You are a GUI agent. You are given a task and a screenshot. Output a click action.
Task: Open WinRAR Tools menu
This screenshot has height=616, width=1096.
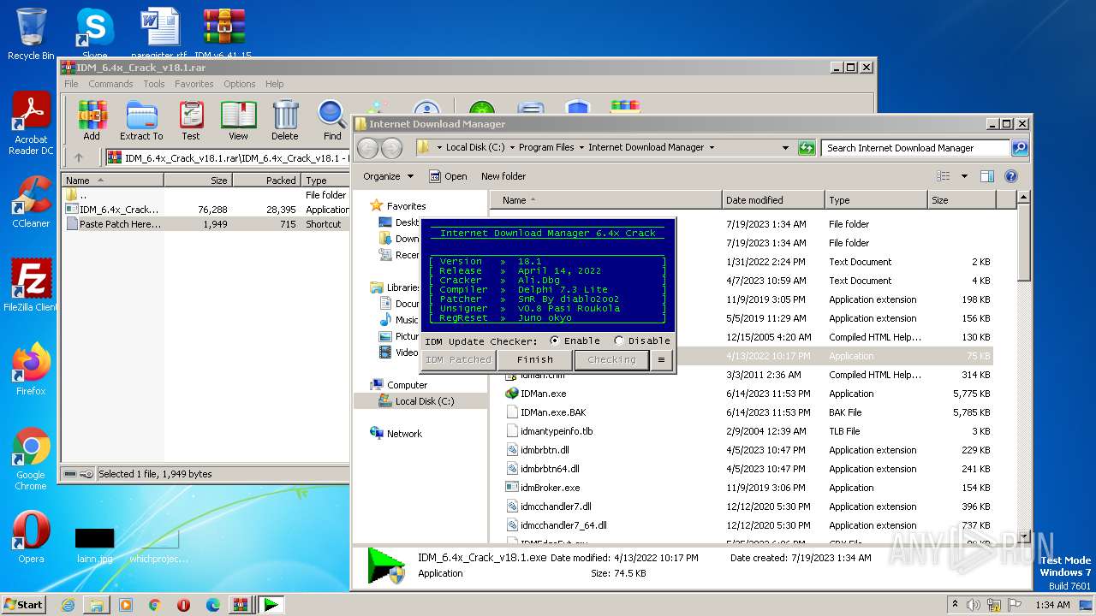154,84
